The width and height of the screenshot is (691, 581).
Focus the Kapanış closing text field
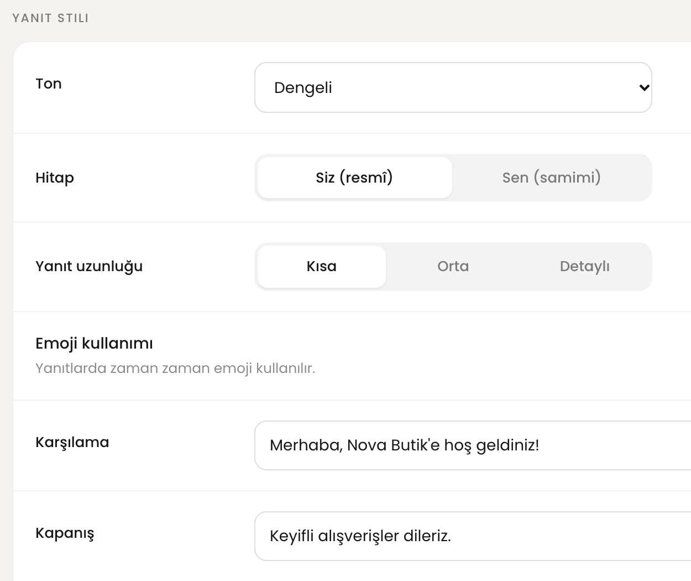click(x=473, y=536)
